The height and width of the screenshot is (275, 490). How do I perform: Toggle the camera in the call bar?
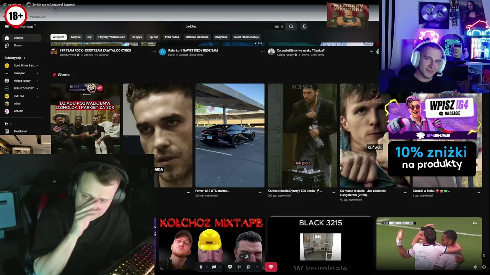pyautogui.click(x=214, y=267)
